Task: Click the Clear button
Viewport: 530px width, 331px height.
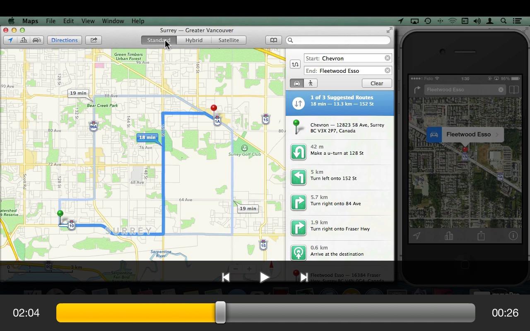Action: click(377, 83)
